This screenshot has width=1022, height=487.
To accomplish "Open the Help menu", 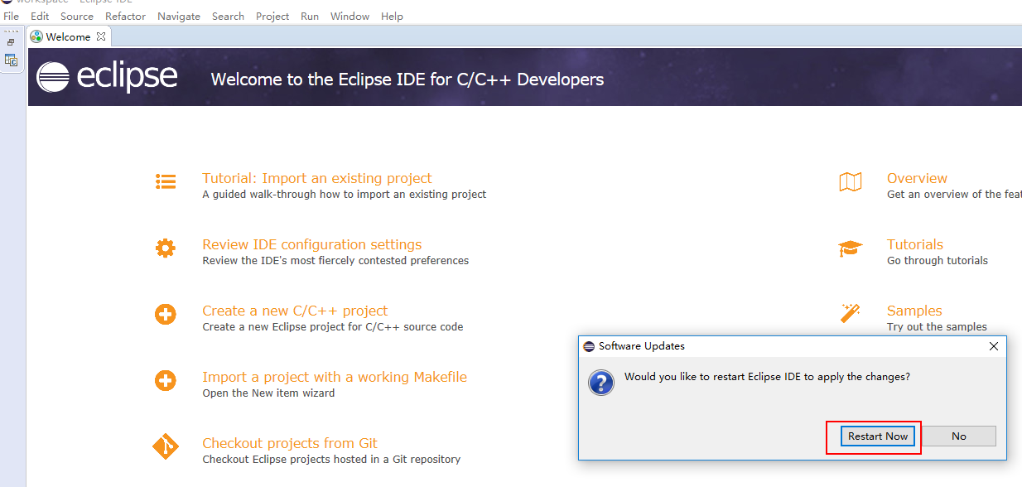I will [x=392, y=16].
